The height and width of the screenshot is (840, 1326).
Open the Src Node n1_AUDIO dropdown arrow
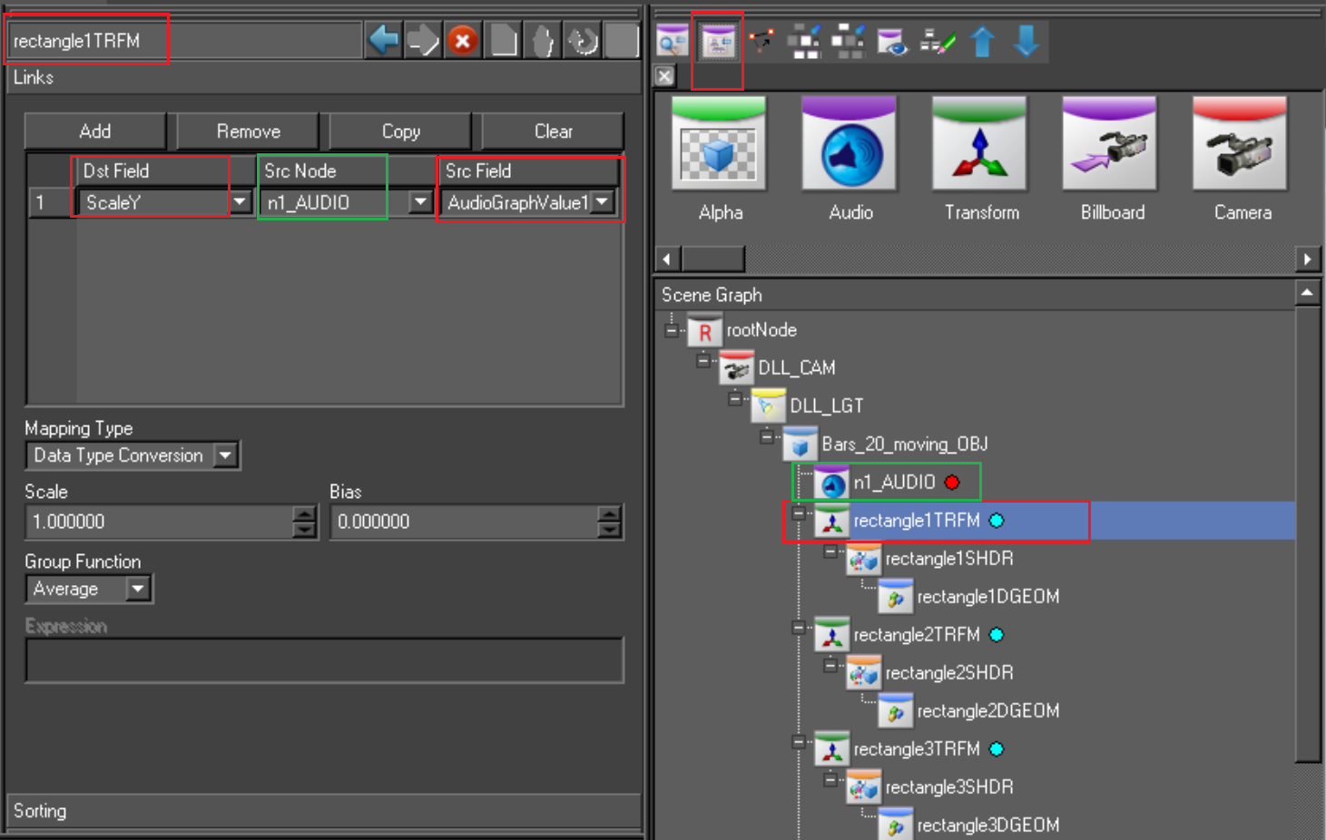coord(420,202)
